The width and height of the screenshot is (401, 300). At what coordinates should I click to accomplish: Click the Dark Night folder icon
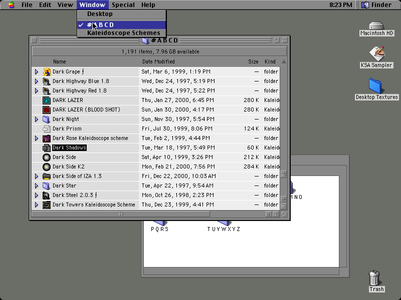[x=47, y=119]
